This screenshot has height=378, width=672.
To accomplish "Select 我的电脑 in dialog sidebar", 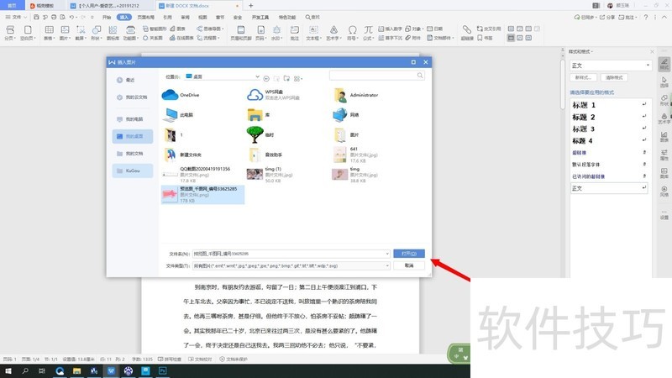I will tap(133, 119).
